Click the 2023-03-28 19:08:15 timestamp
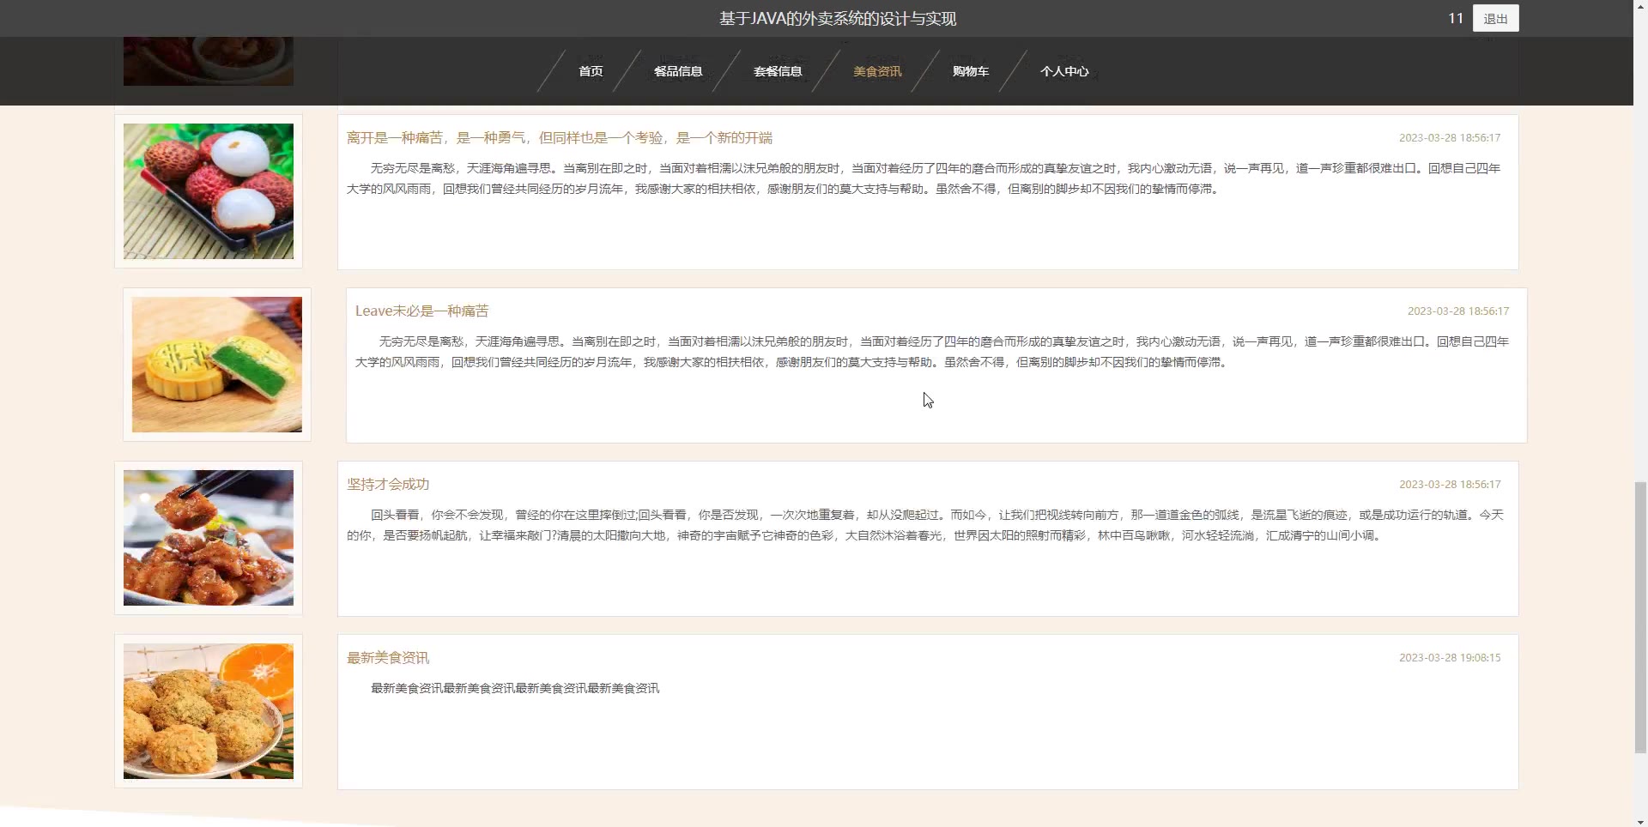1648x827 pixels. [1450, 658]
